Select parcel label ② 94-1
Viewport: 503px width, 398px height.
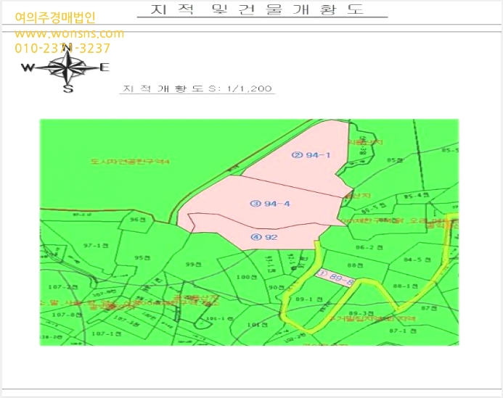pos(311,155)
